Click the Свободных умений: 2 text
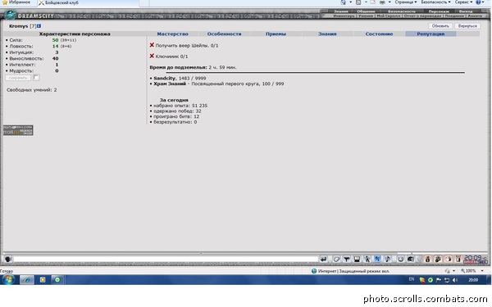The width and height of the screenshot is (492, 307). point(32,90)
